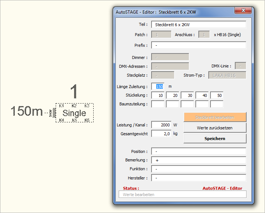
Task: Select the Single Steckbrett symbol in drawing
Action: (74, 113)
